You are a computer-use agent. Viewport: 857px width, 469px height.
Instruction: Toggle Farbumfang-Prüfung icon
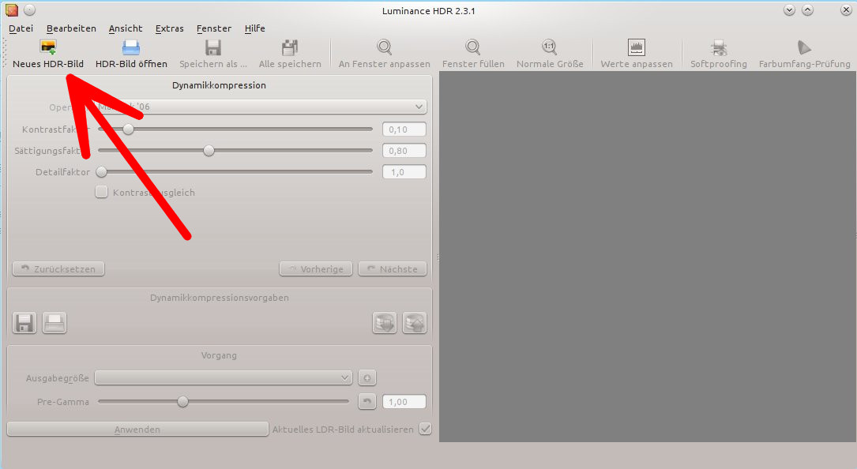tap(804, 47)
